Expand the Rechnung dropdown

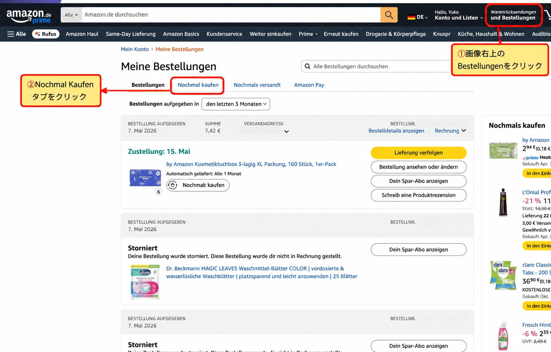(450, 131)
